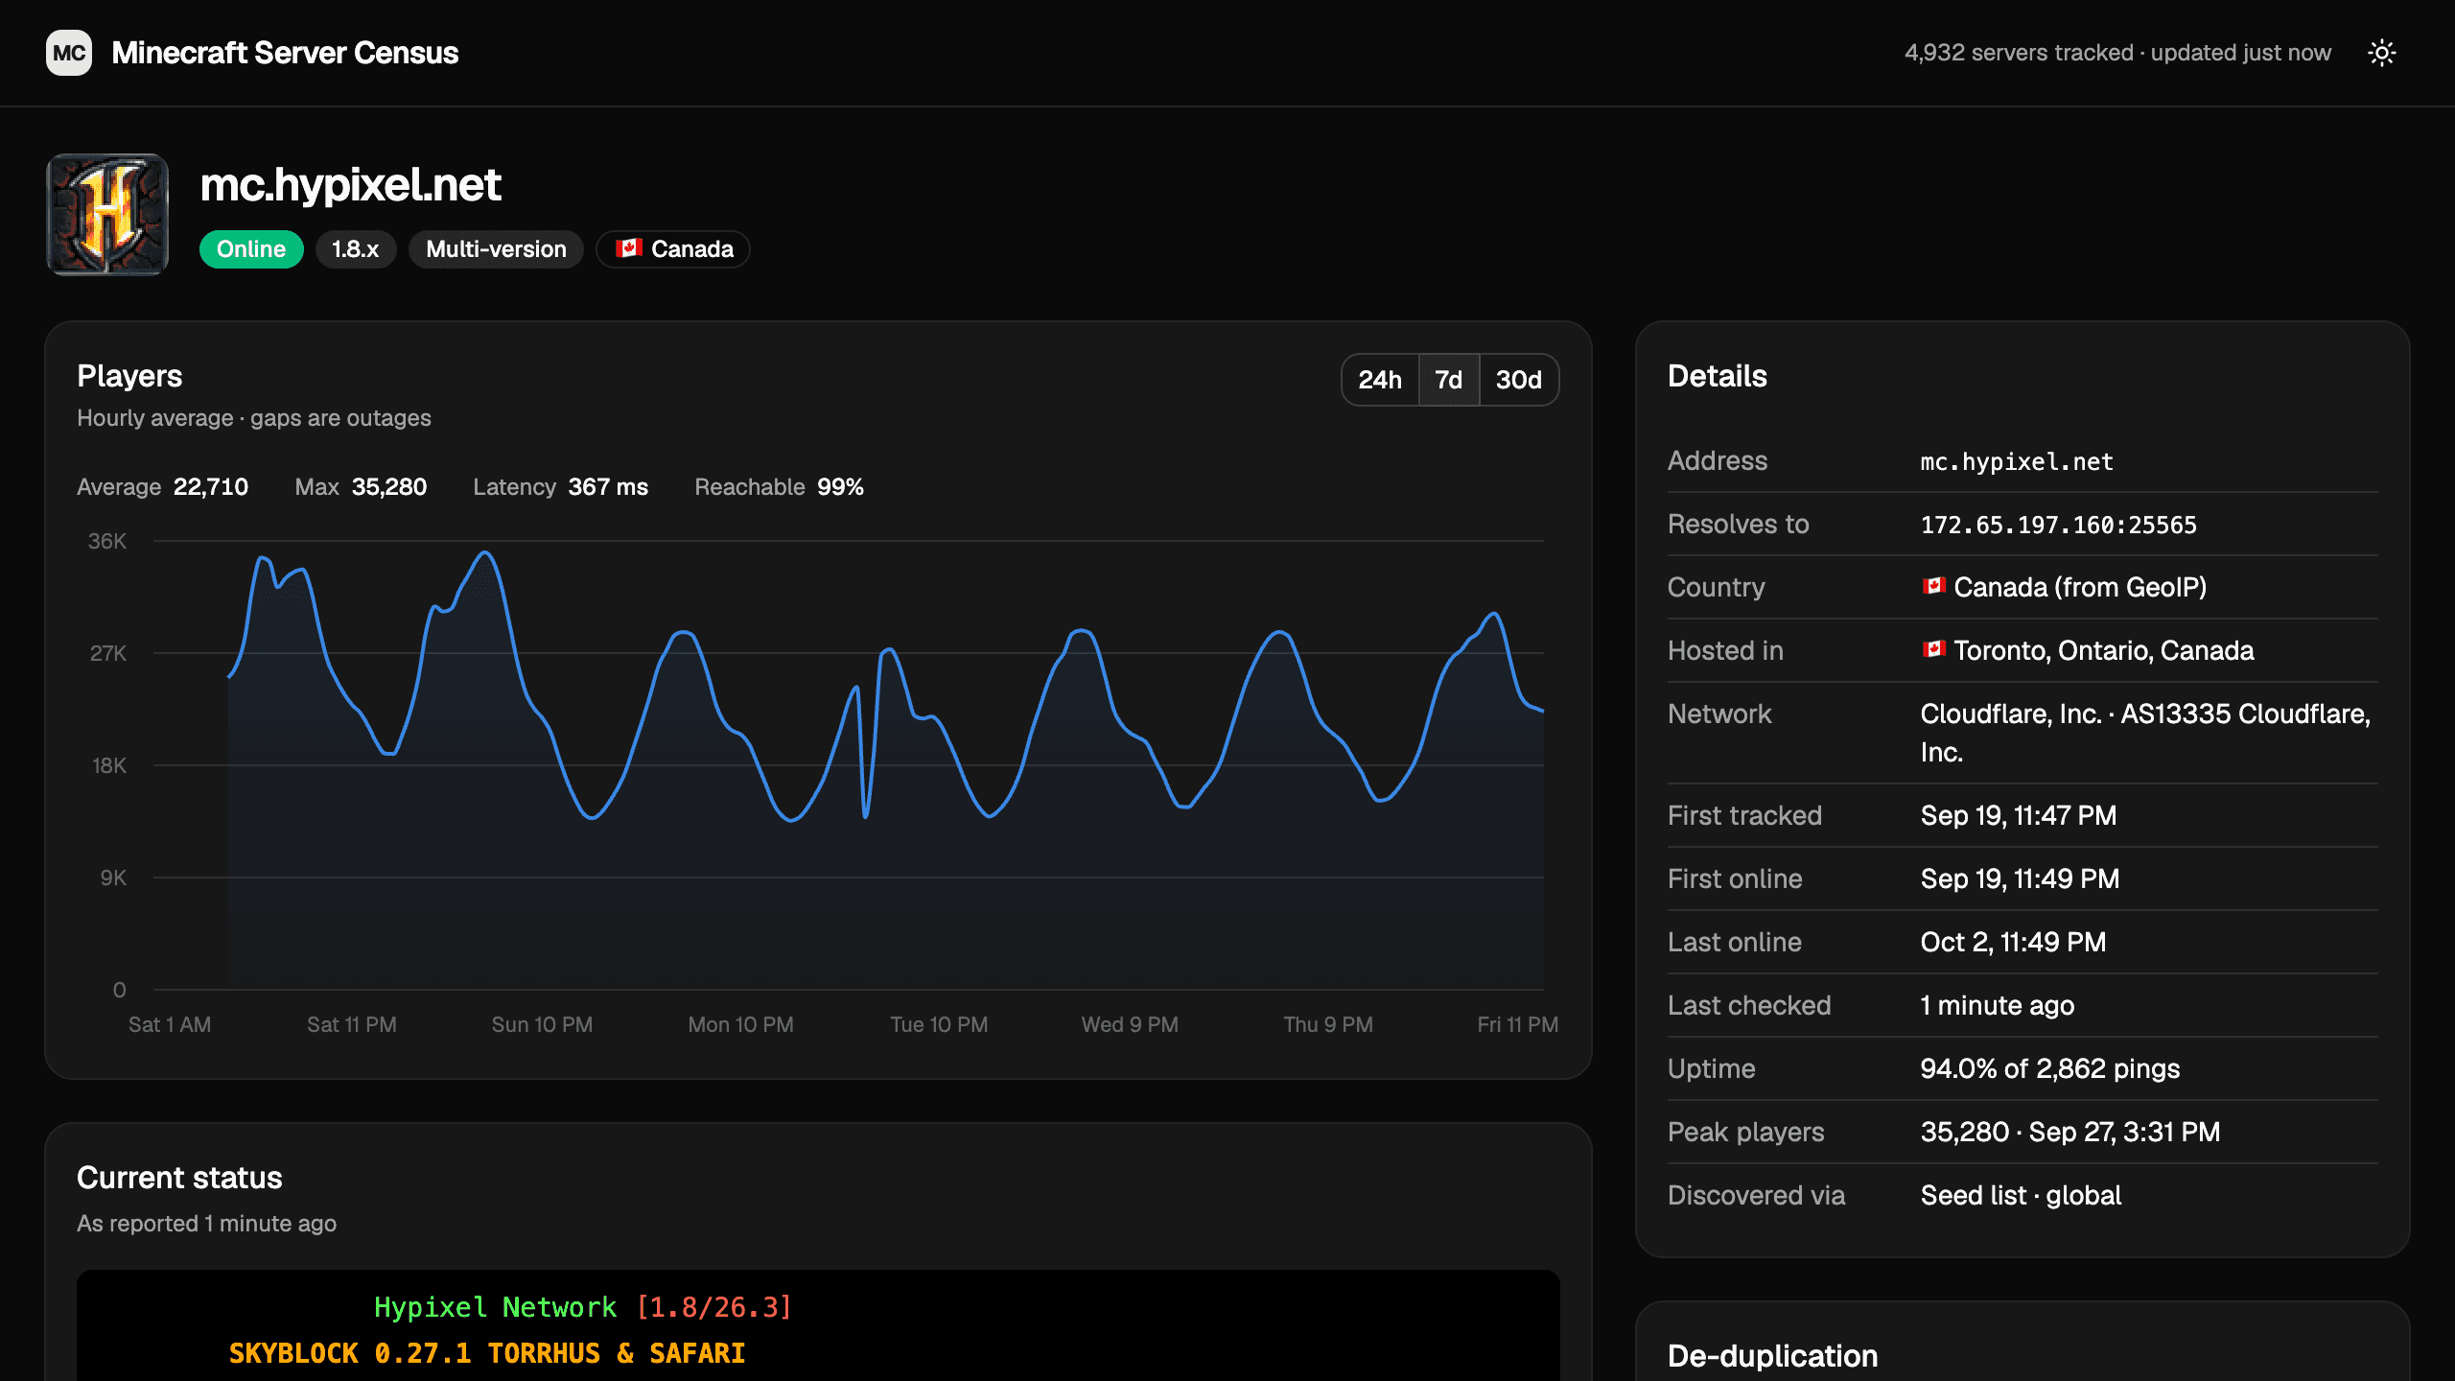2455x1381 pixels.
Task: Click the highest peak on player chart line
Action: 485,552
